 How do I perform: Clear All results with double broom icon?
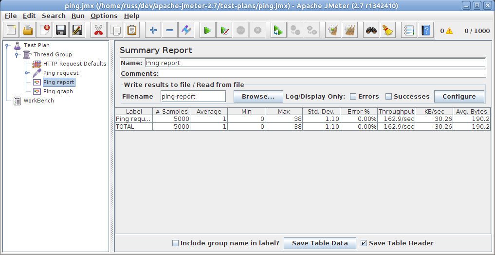[349, 30]
